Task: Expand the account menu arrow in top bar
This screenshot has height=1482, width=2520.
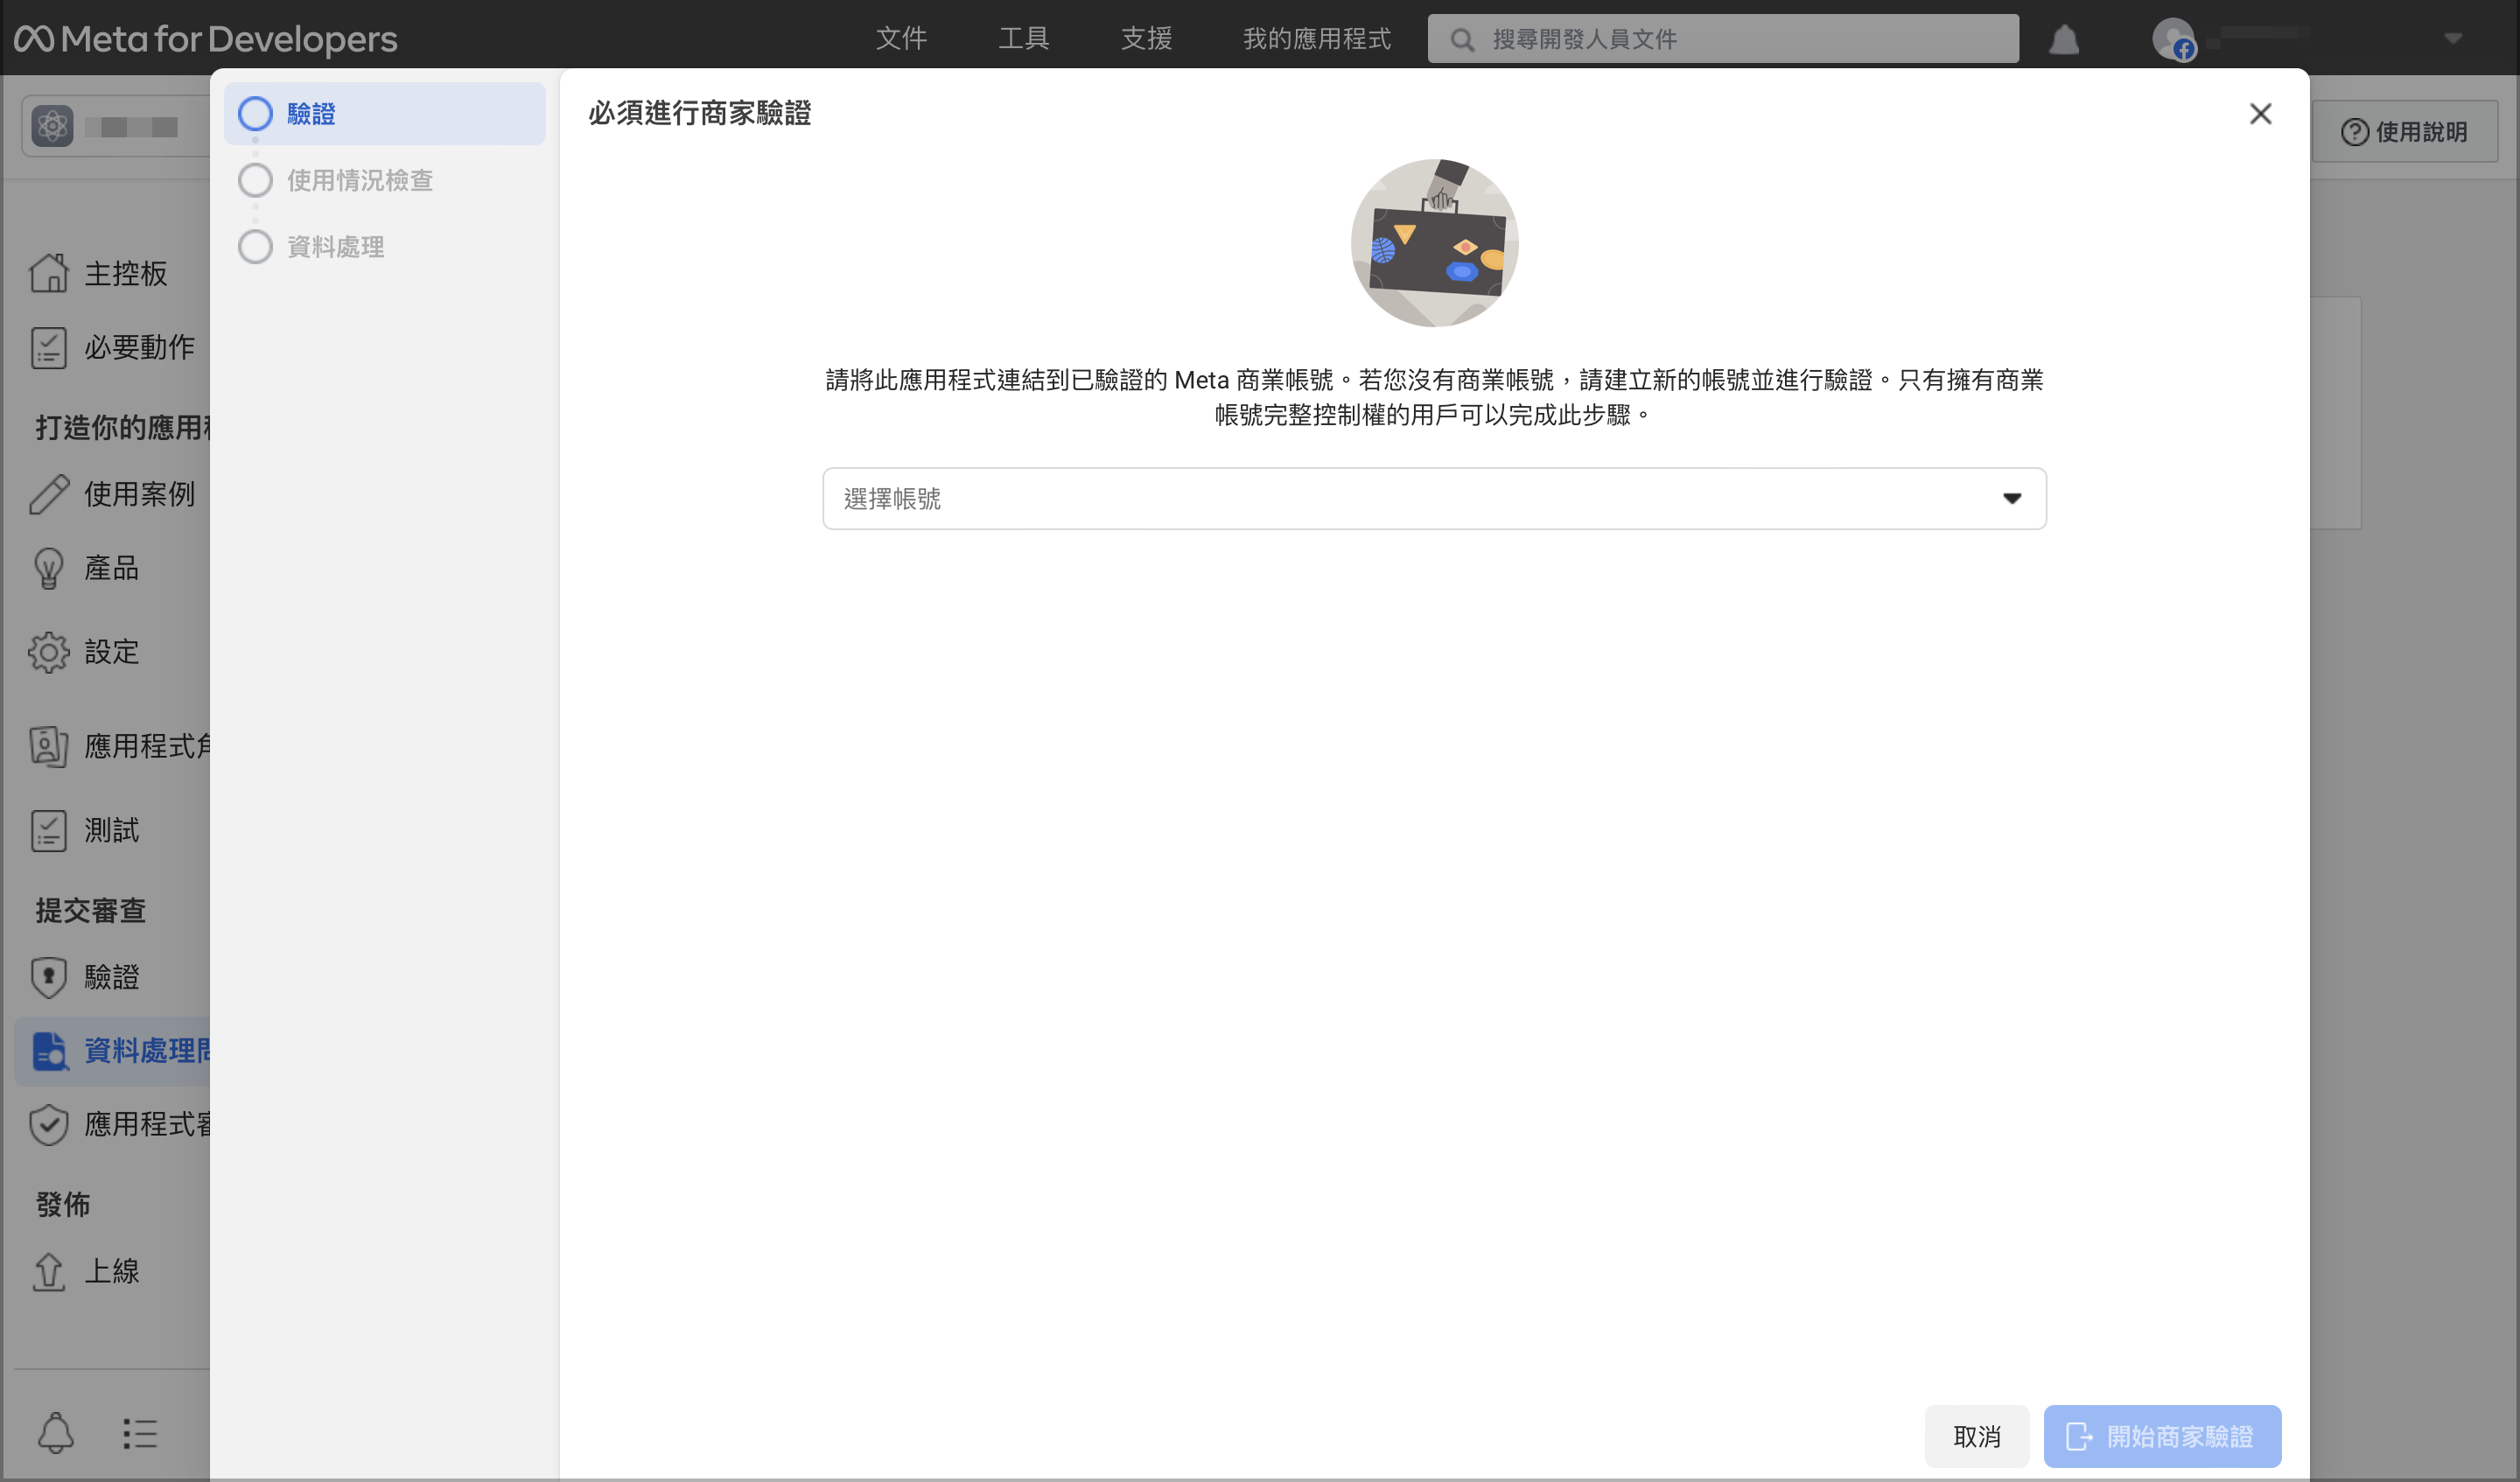Action: (x=2452, y=39)
